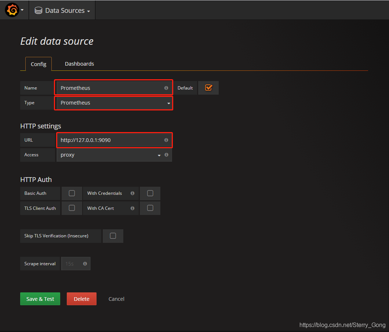Click info icon in Name field

tap(166, 88)
